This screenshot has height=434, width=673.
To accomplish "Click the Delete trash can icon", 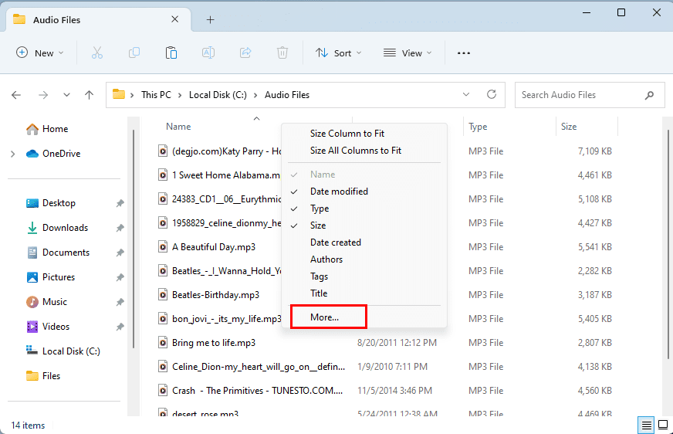I will pos(282,53).
